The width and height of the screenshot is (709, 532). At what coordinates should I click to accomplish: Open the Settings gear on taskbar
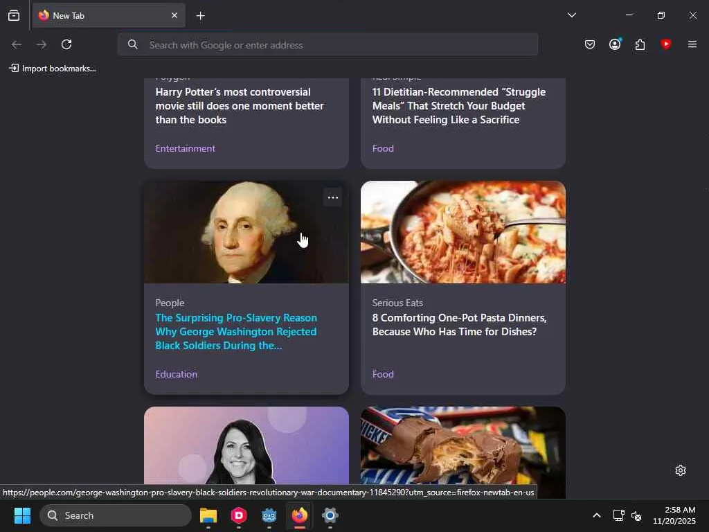[x=330, y=515]
